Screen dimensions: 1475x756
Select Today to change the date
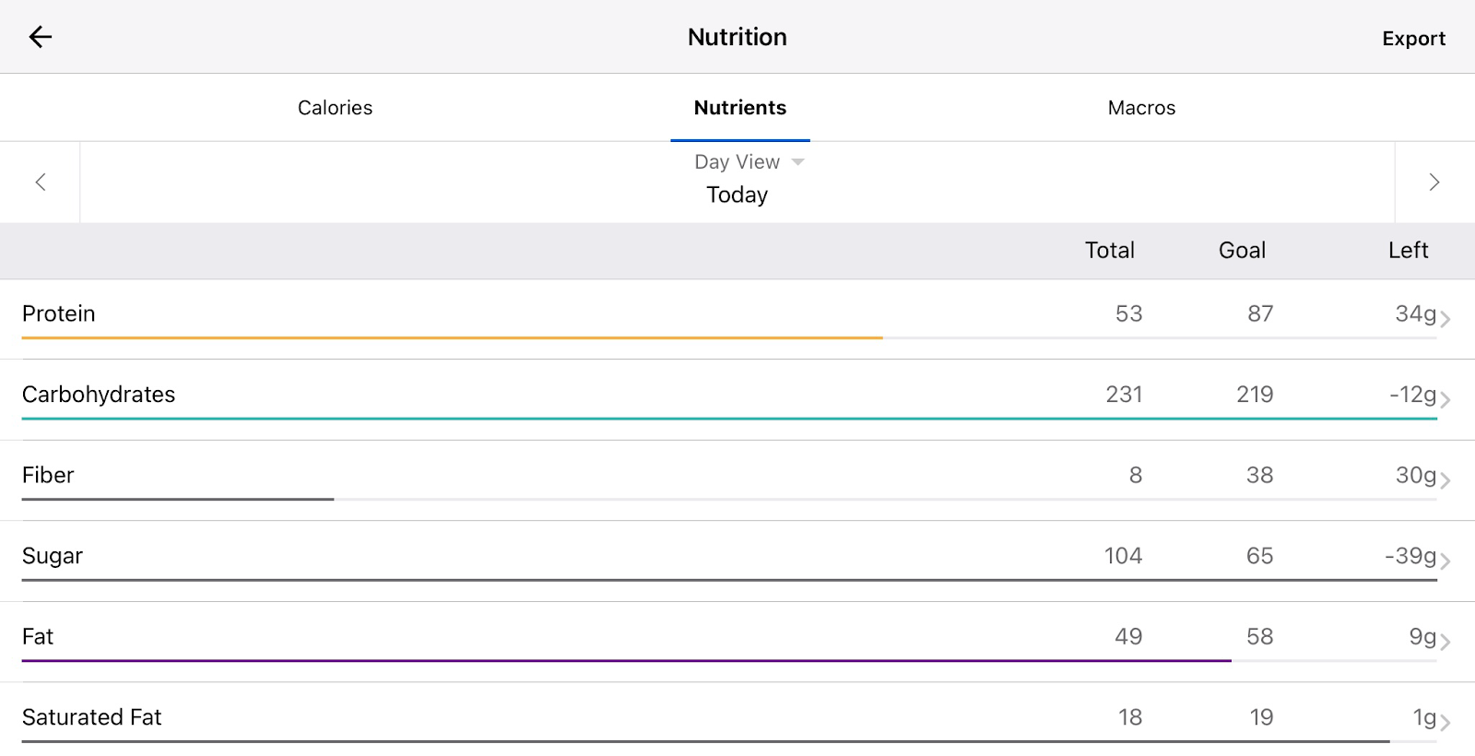(x=736, y=195)
